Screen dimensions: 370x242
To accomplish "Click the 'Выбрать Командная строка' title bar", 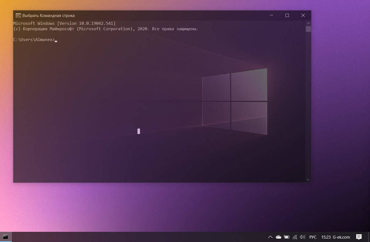I will tap(148, 16).
